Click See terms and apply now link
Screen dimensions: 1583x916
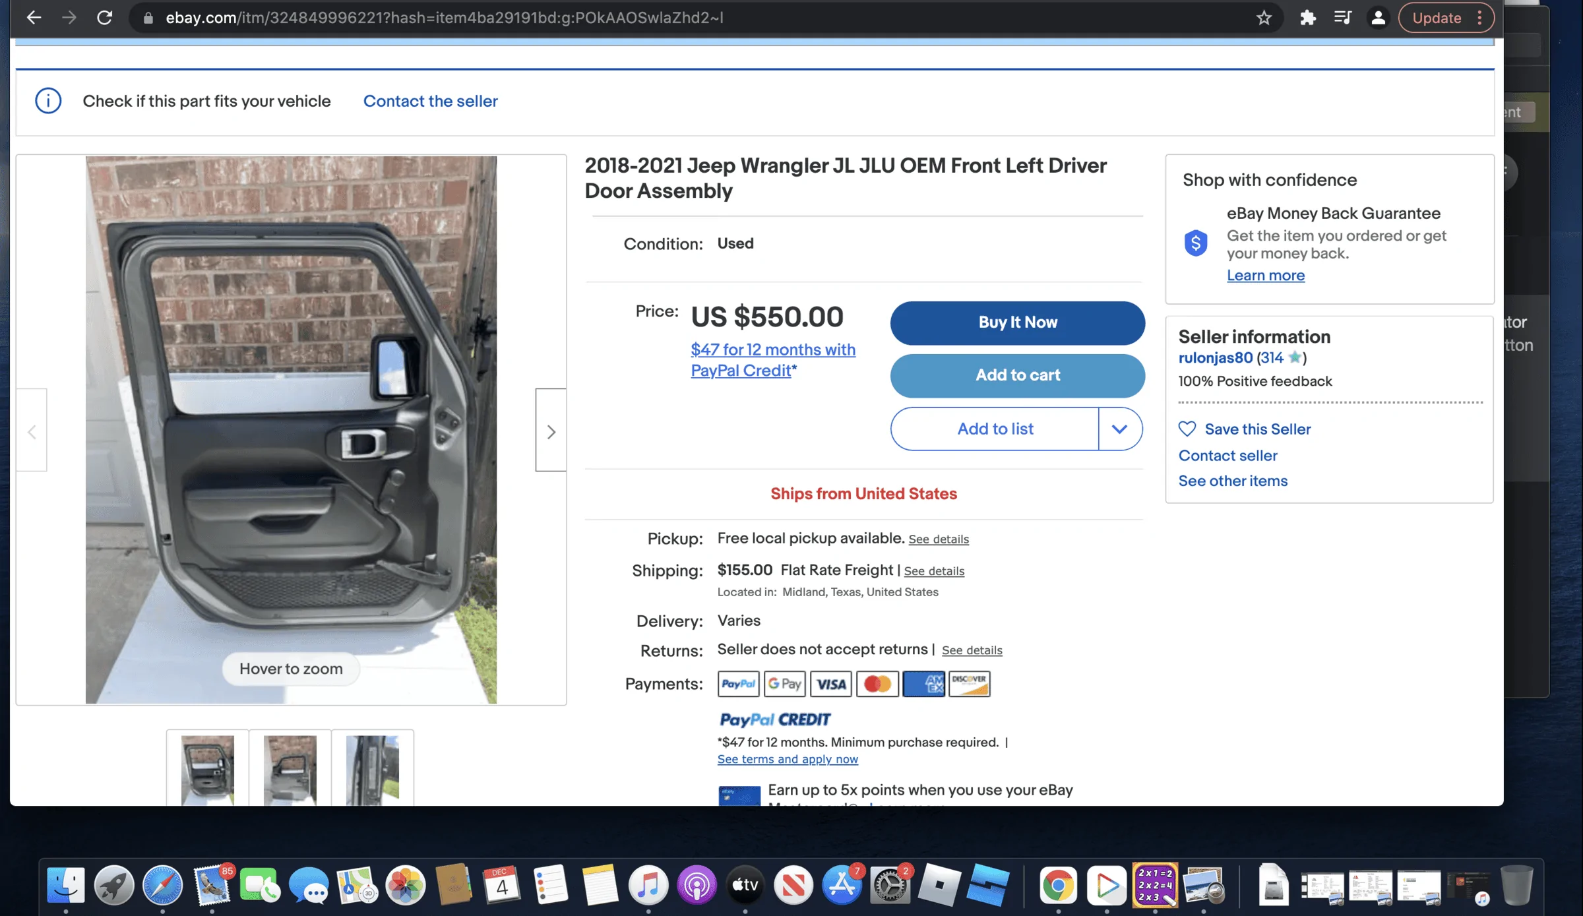(x=788, y=759)
